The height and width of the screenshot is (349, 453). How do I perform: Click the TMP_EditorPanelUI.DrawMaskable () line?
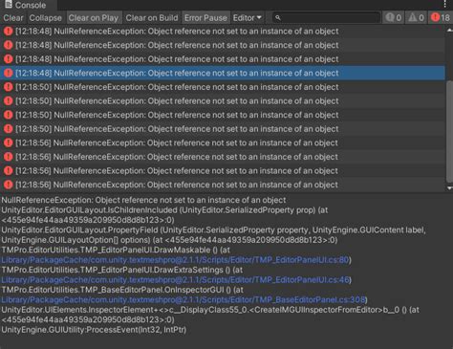116,251
